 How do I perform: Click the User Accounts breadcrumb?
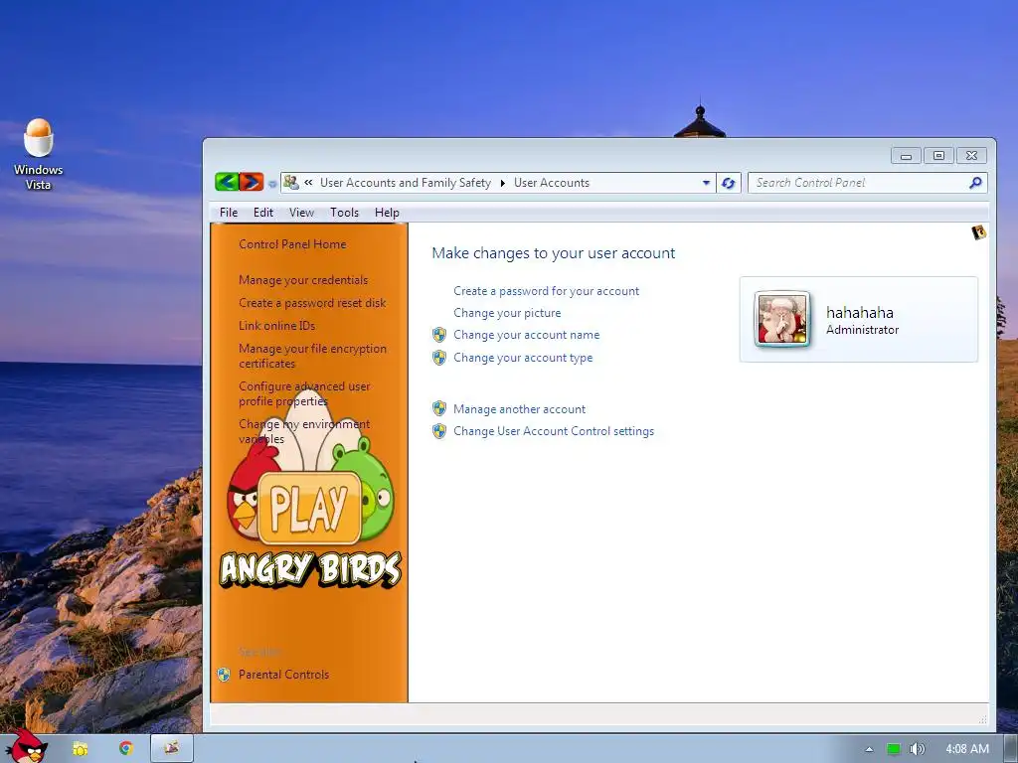tap(552, 183)
